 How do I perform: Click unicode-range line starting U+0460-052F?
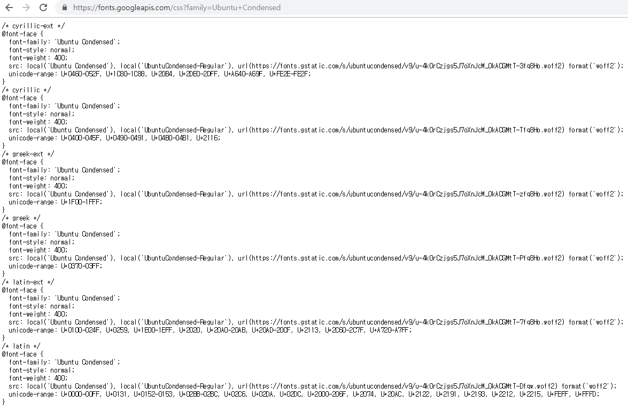(160, 74)
